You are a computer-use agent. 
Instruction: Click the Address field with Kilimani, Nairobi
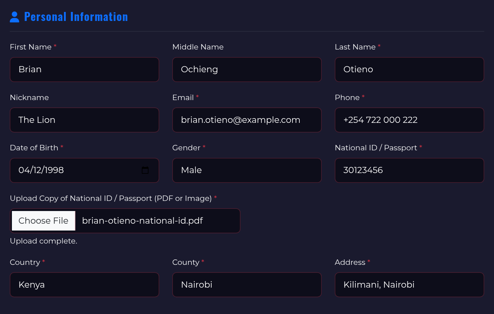tap(409, 285)
